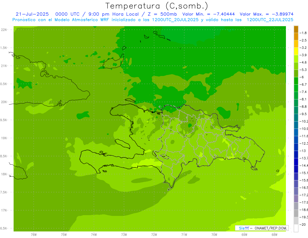Click the 68W longitude axis label
308x238 pixels.
point(274,234)
